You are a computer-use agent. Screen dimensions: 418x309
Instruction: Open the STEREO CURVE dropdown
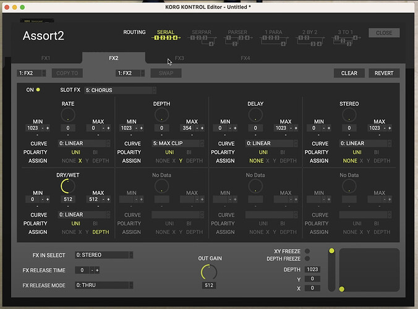pos(365,143)
